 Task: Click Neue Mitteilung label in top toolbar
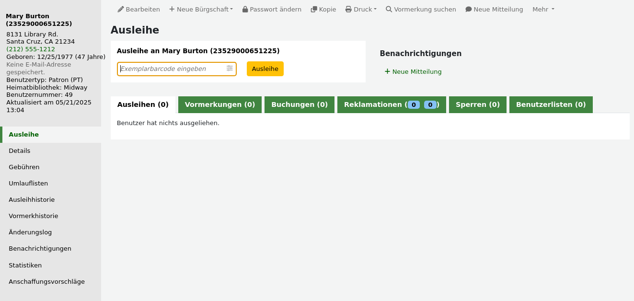[498, 9]
